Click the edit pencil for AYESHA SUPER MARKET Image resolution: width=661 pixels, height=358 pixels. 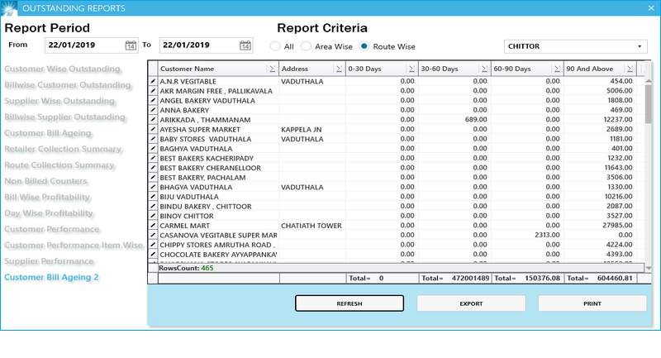tap(153, 129)
